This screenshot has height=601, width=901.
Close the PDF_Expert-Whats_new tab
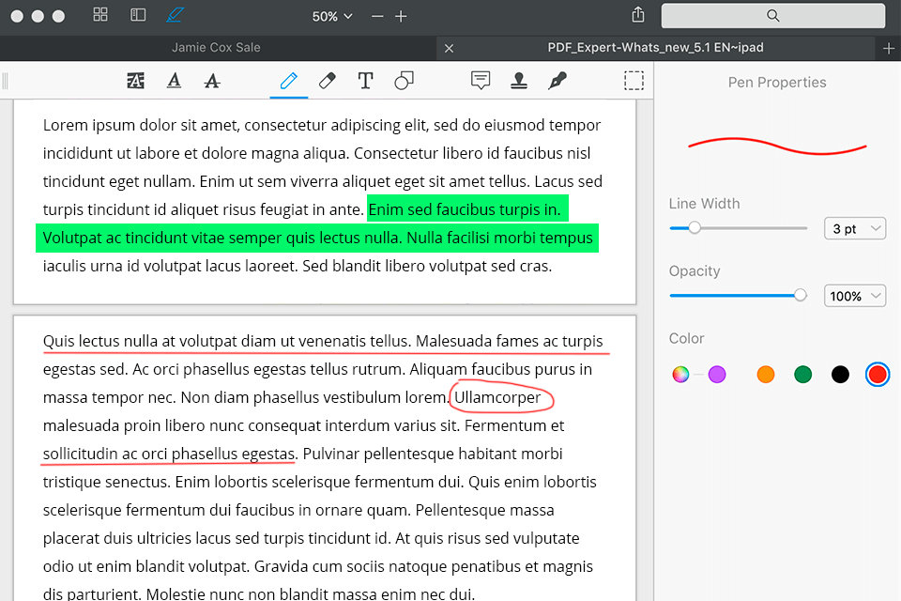click(449, 48)
